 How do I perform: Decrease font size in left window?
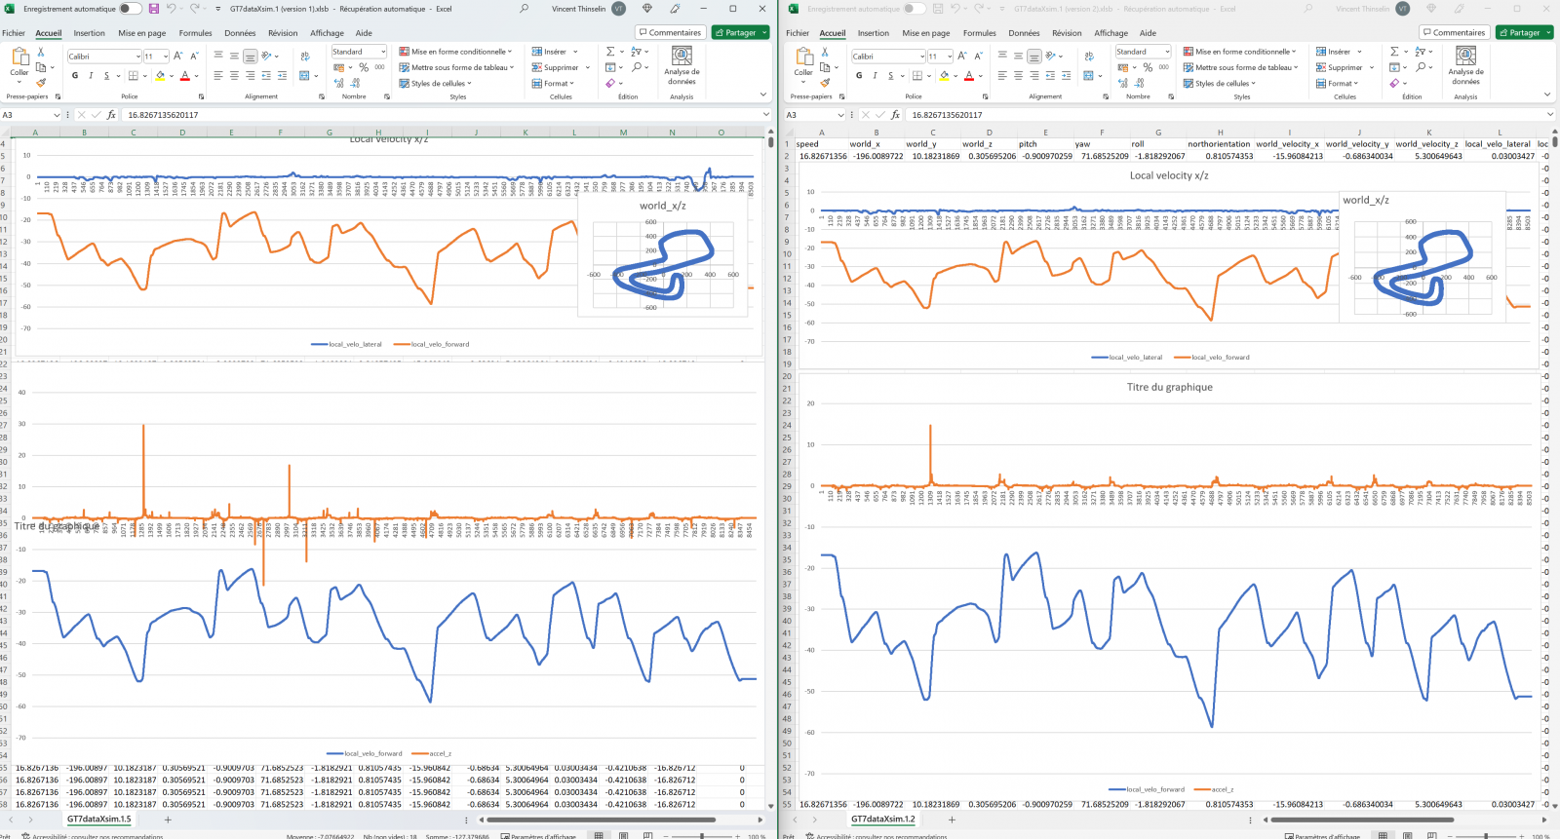tap(194, 57)
